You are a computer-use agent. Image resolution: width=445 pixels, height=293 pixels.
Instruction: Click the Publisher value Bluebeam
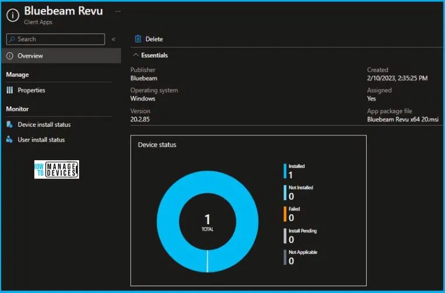click(144, 79)
